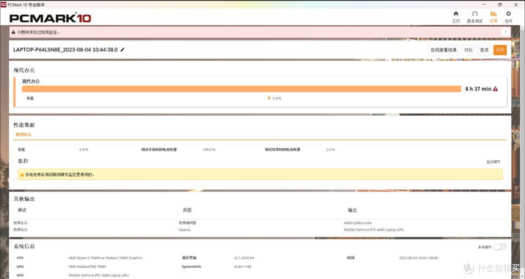This screenshot has height=279, width=525.
Task: Go to the 主页 home icon
Action: 455,14
